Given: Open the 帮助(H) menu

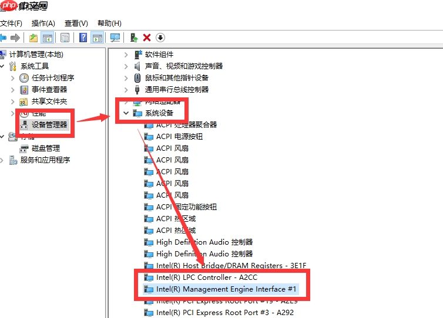Looking at the screenshot, I should tap(110, 23).
